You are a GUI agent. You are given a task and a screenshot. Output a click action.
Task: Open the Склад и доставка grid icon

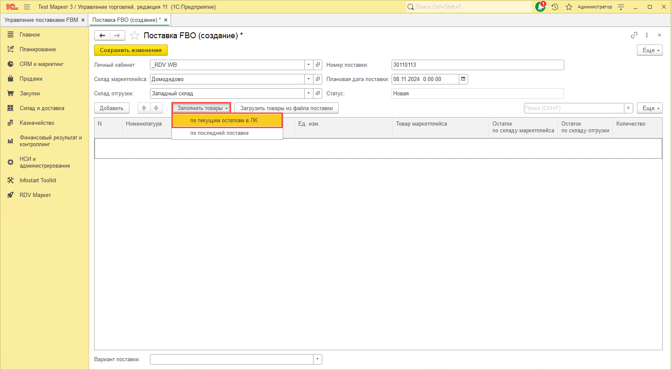click(11, 108)
